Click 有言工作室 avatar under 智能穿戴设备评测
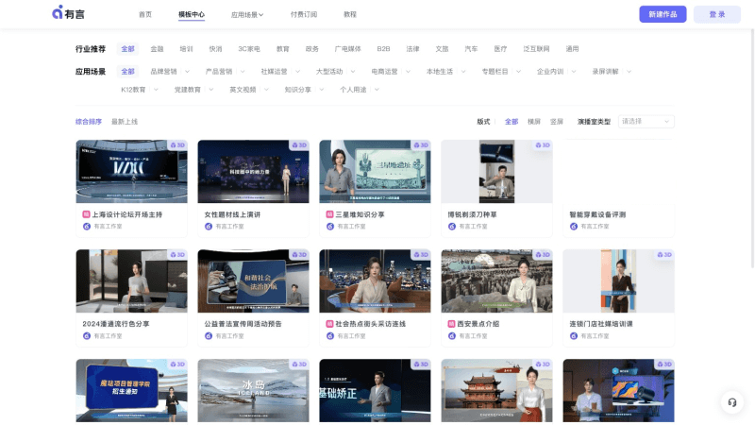755x425 pixels. pos(574,227)
